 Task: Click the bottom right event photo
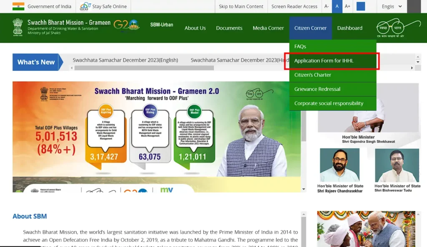(366, 229)
